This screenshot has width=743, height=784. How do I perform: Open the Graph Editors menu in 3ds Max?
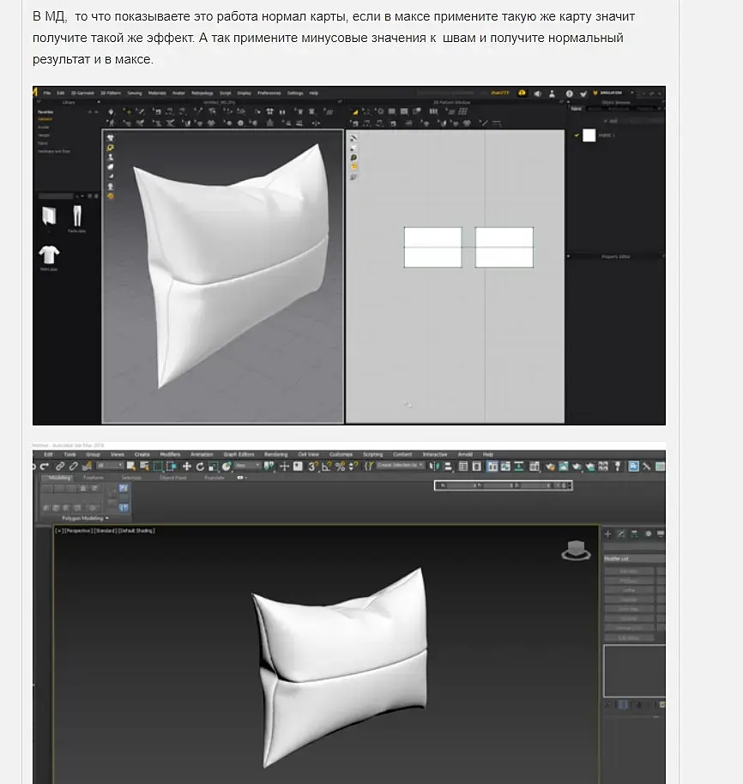239,455
